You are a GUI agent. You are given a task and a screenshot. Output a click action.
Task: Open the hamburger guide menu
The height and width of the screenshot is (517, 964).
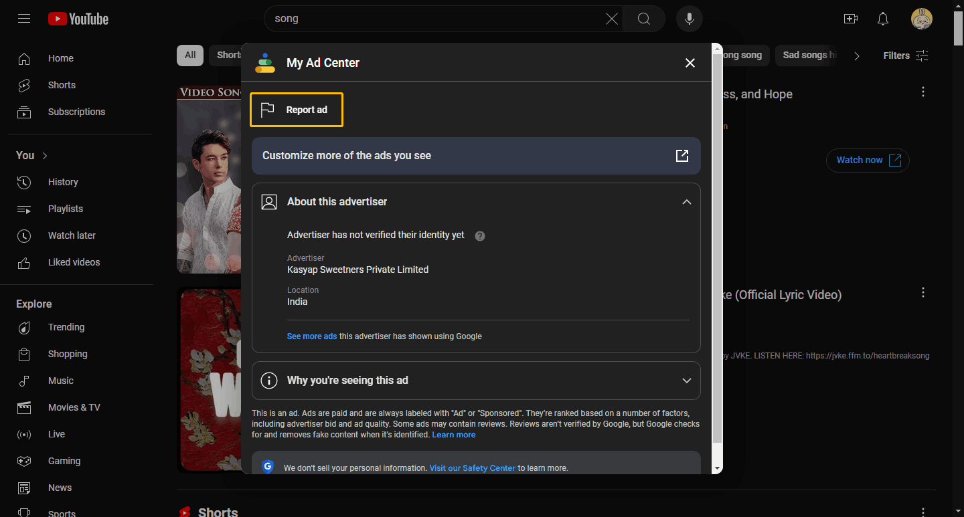point(24,19)
